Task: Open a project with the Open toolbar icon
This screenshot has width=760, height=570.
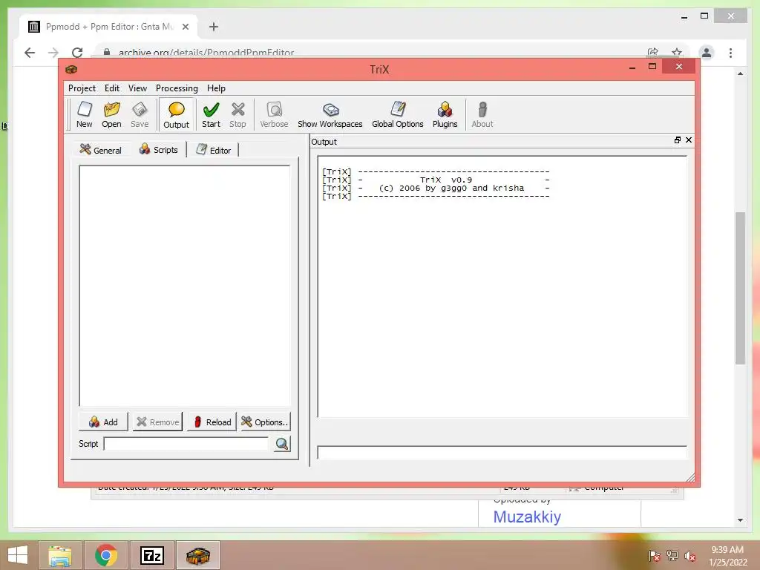Action: coord(111,115)
